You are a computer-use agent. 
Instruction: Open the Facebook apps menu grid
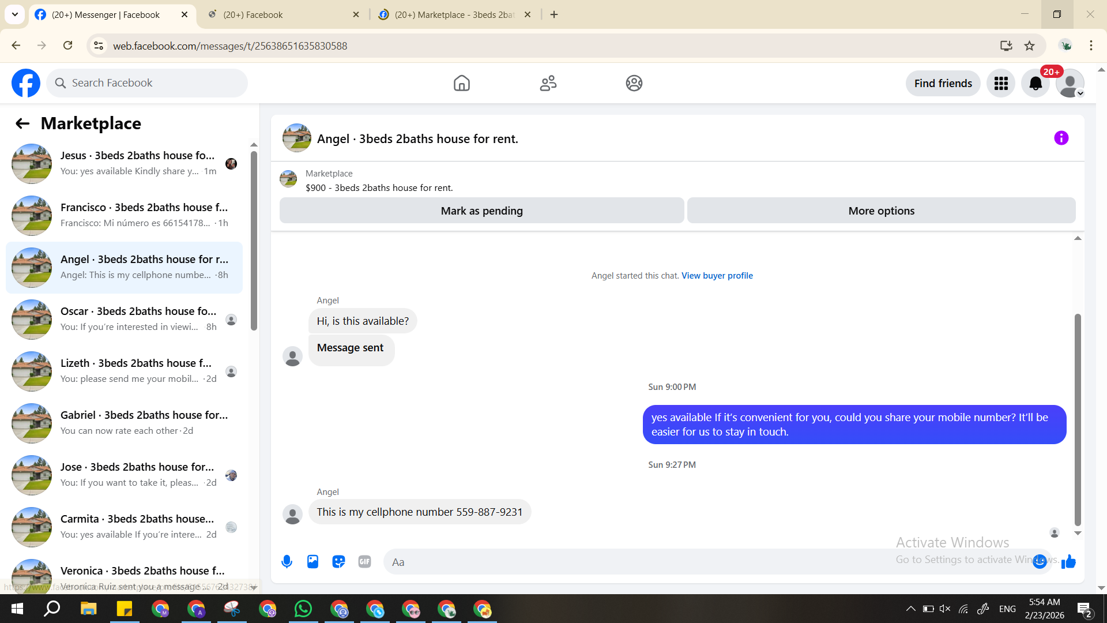click(x=1001, y=83)
